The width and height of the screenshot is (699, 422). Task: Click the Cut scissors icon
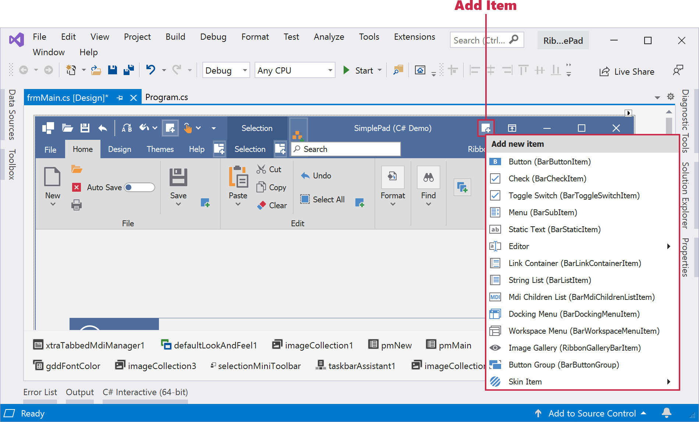pos(261,169)
